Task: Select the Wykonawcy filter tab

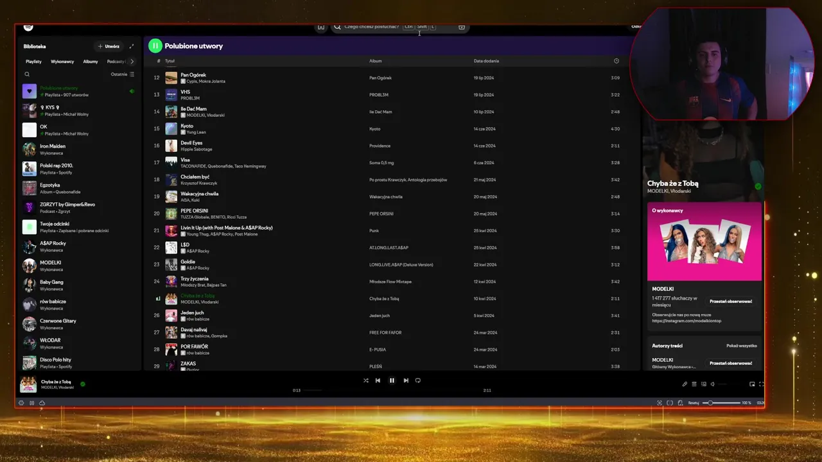Action: tap(62, 62)
